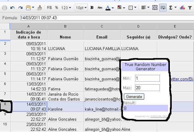Select column E header
Image resolution: width=194 pixels, height=132 pixels.
pyautogui.click(x=175, y=26)
